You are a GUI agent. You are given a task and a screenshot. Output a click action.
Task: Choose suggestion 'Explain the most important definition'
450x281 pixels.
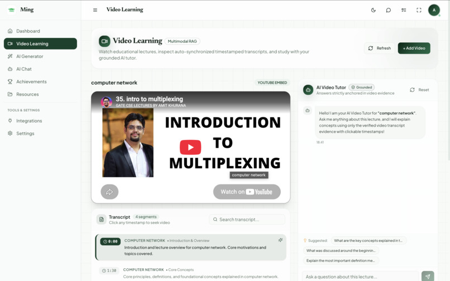pos(341,260)
